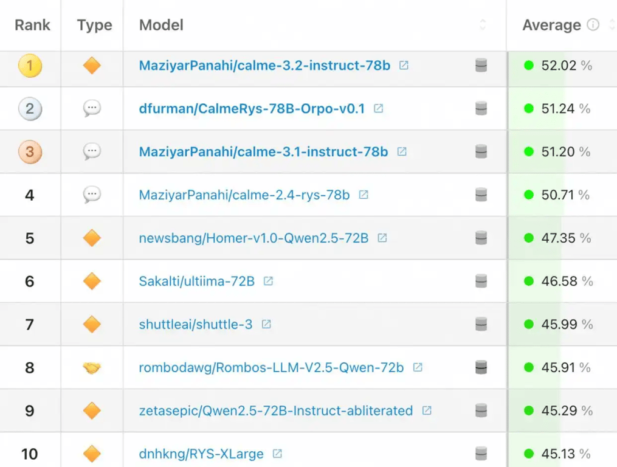
Task: Sort by the Type column header
Action: point(94,25)
